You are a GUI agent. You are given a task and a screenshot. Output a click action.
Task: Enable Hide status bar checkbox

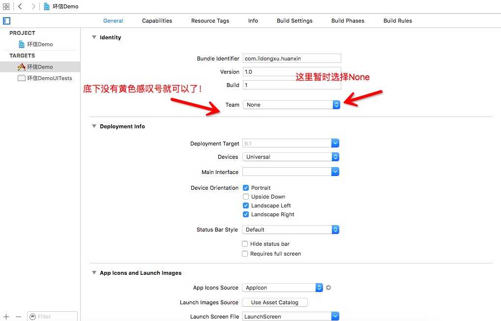[x=245, y=244]
